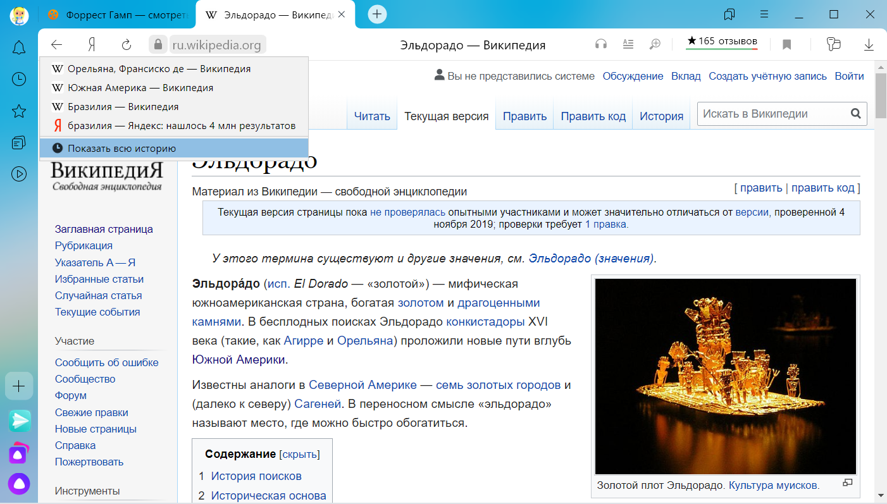The width and height of the screenshot is (887, 504).
Task: Choose Показать всю историю
Action: 174,149
